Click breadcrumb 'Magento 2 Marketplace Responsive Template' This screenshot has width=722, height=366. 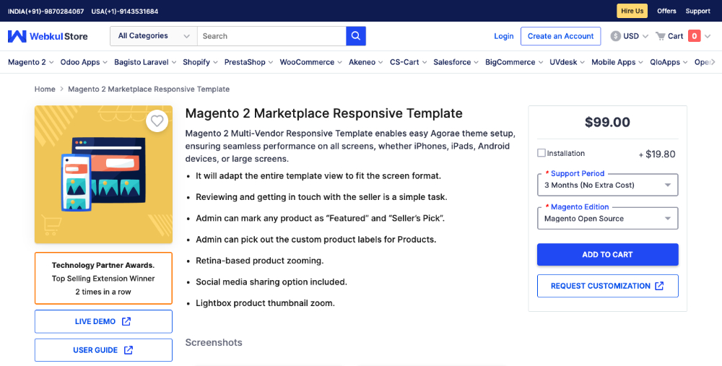coord(149,90)
